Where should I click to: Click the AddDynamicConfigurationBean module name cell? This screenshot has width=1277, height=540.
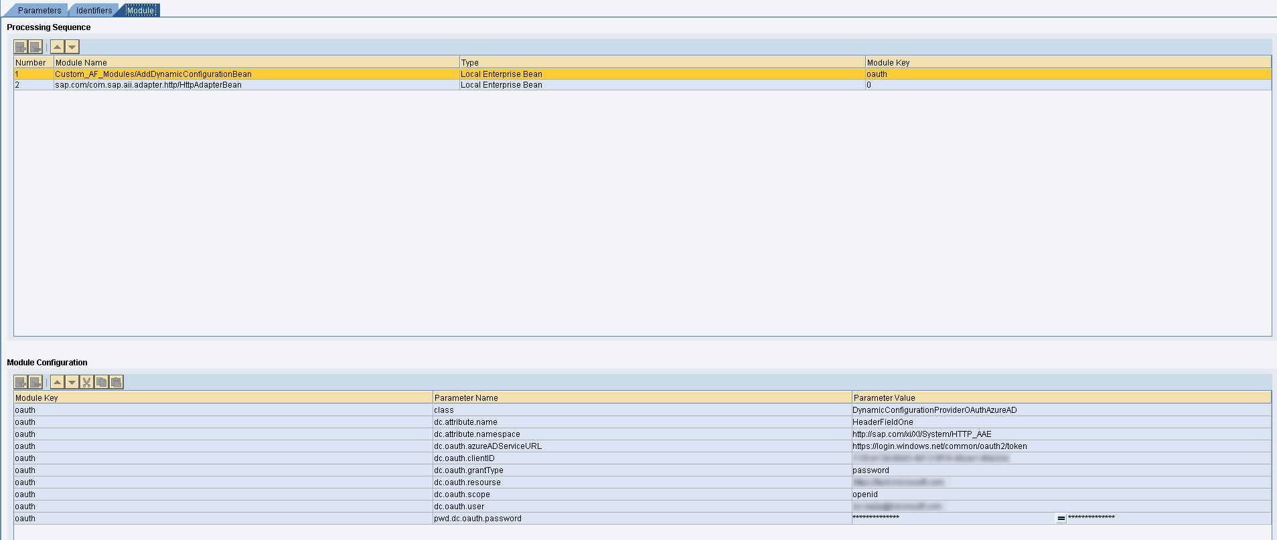click(x=153, y=74)
